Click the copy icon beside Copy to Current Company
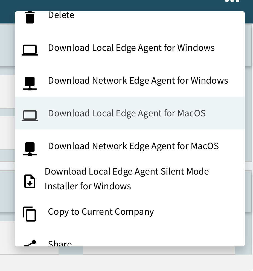Image resolution: width=253 pixels, height=271 pixels. pyautogui.click(x=30, y=214)
